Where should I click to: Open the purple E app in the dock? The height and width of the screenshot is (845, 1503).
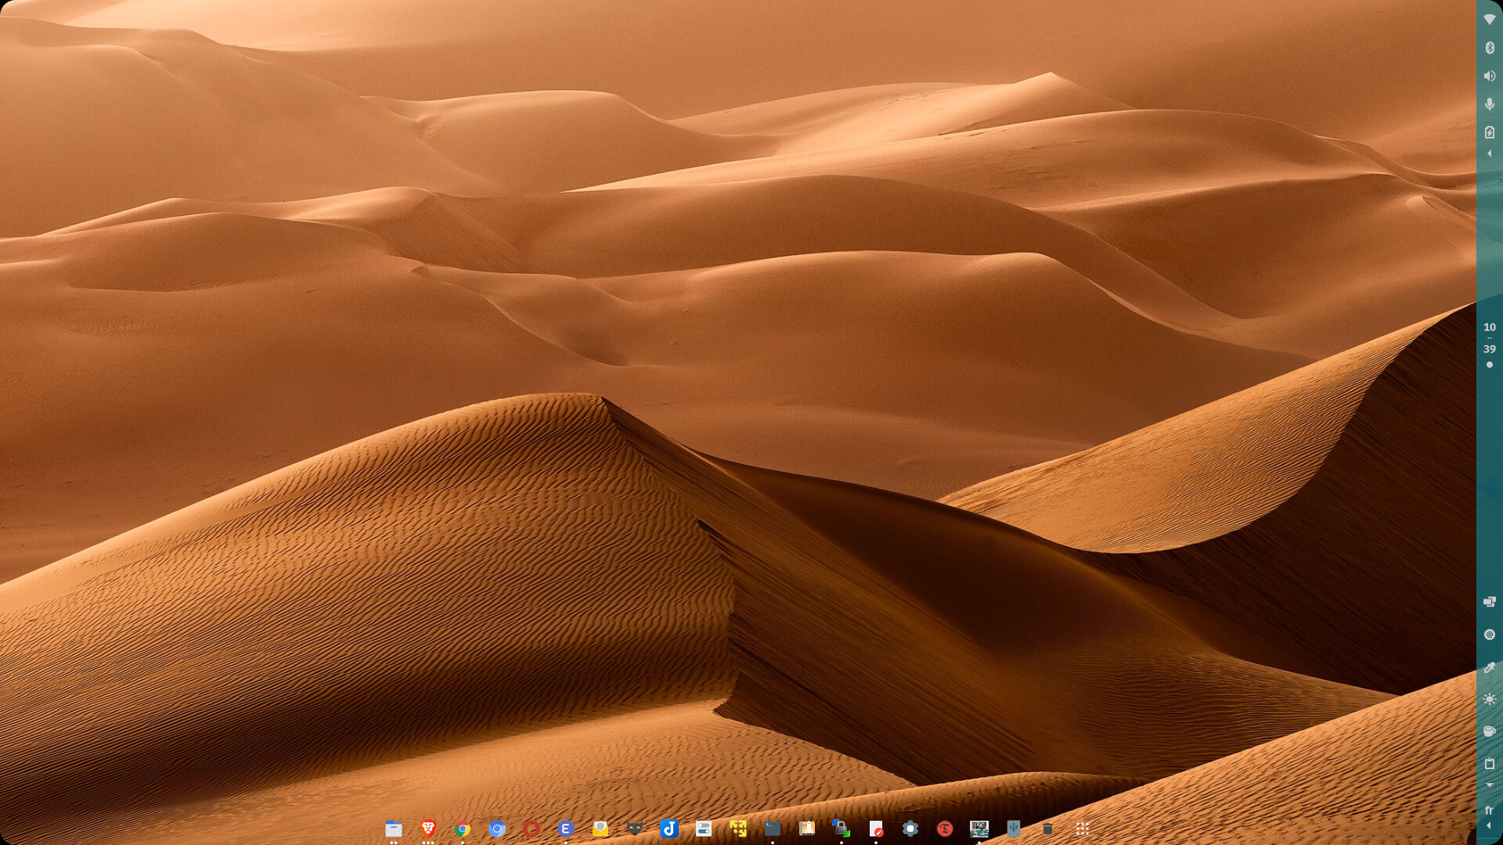(x=566, y=829)
